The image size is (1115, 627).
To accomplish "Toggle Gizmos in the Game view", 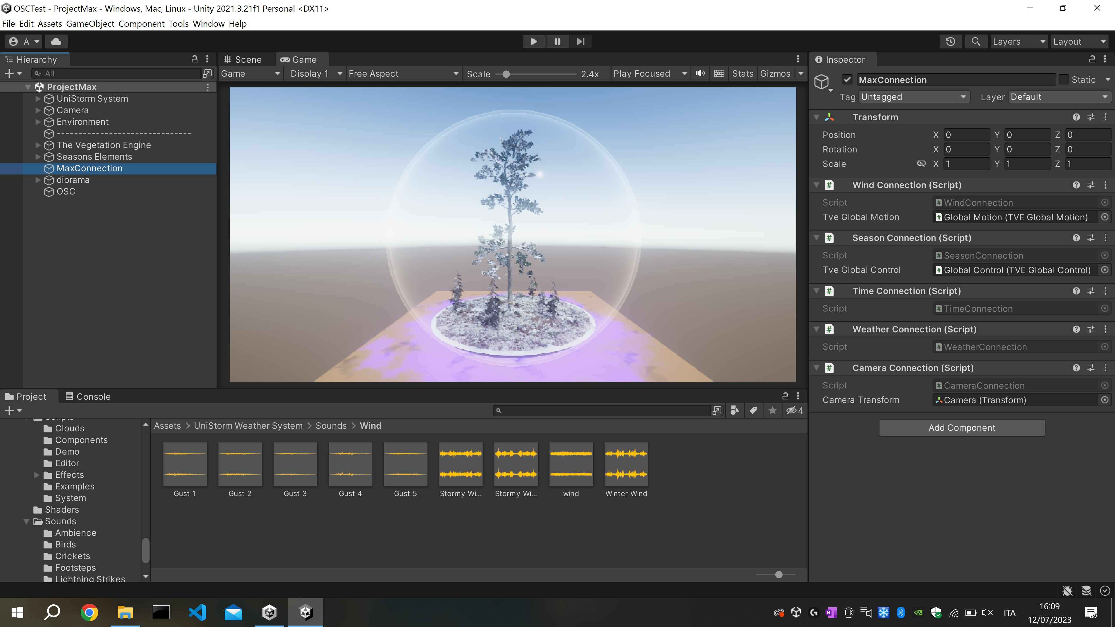I will (x=775, y=73).
